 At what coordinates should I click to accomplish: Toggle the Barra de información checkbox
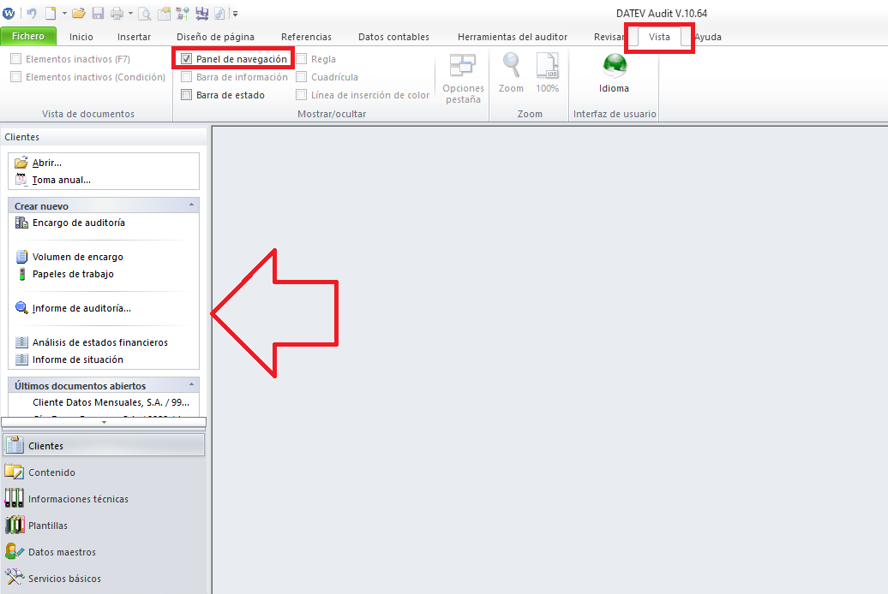pos(186,77)
